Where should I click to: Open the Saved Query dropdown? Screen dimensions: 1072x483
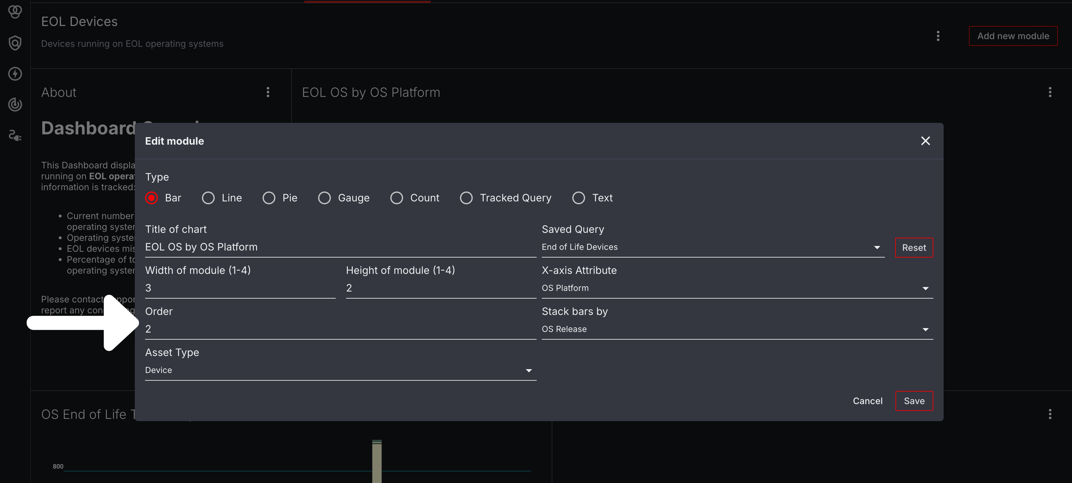[713, 247]
